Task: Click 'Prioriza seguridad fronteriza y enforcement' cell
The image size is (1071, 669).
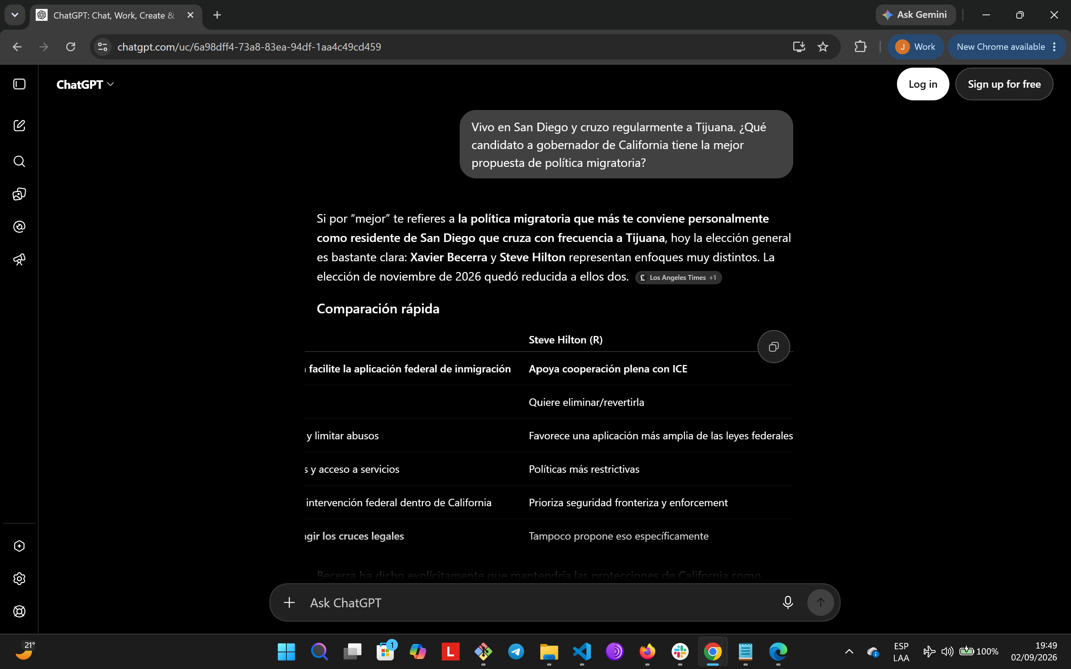Action: 628,502
